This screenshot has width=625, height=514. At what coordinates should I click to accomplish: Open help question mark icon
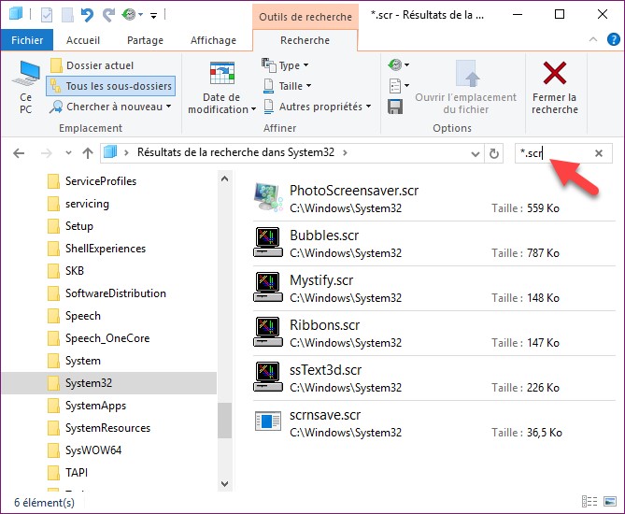[614, 39]
